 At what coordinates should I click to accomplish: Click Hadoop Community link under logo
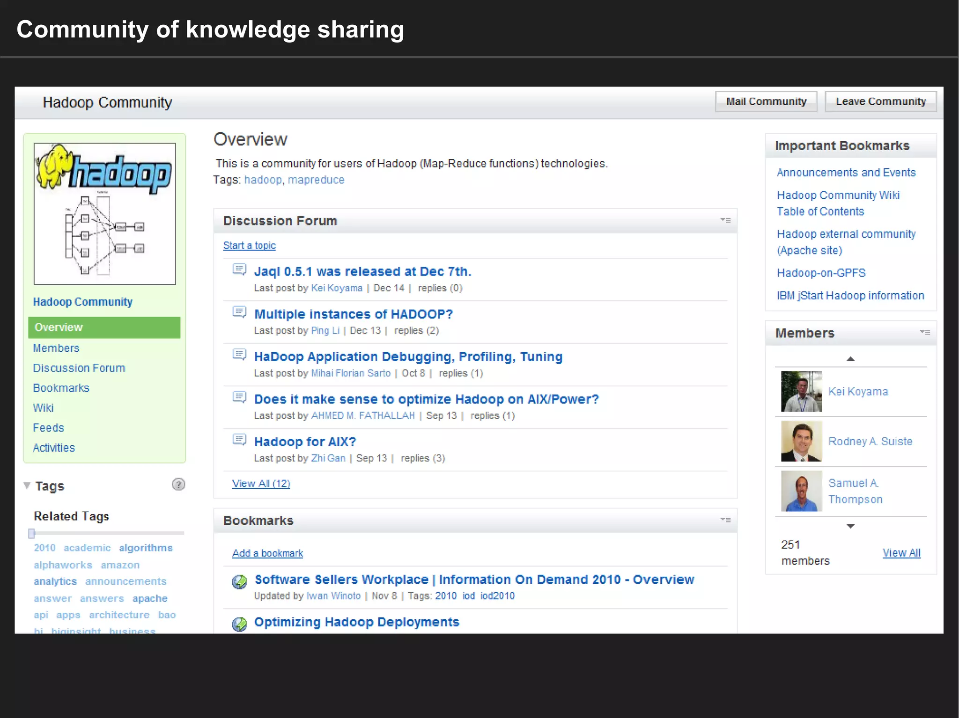(82, 302)
